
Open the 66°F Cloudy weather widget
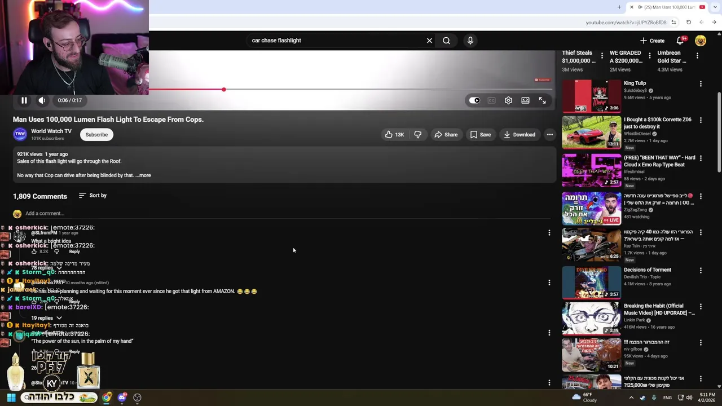click(585, 398)
